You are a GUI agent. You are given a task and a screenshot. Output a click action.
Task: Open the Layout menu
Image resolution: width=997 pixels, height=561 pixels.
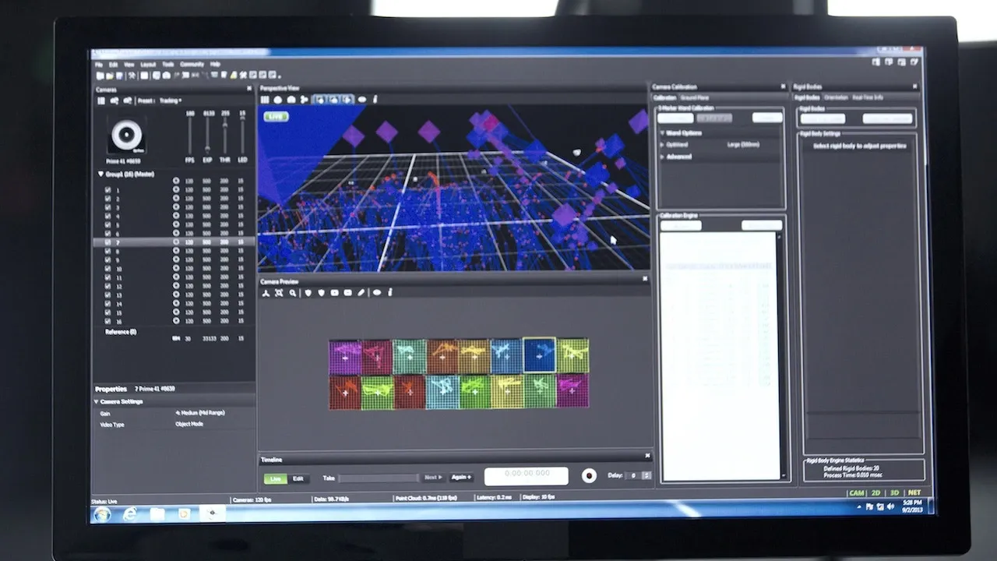tap(147, 65)
